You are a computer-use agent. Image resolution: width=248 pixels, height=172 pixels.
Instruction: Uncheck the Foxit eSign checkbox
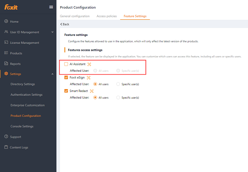[66, 78]
